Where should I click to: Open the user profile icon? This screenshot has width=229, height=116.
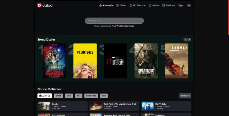[189, 5]
